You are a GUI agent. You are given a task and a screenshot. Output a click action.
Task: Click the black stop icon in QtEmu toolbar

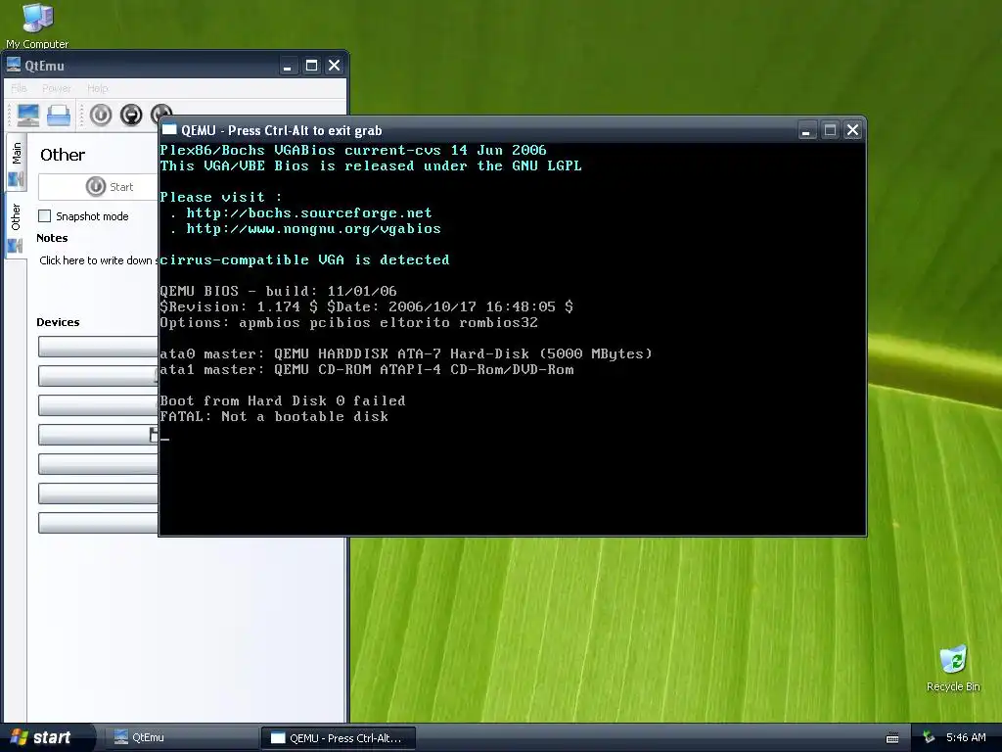[131, 116]
